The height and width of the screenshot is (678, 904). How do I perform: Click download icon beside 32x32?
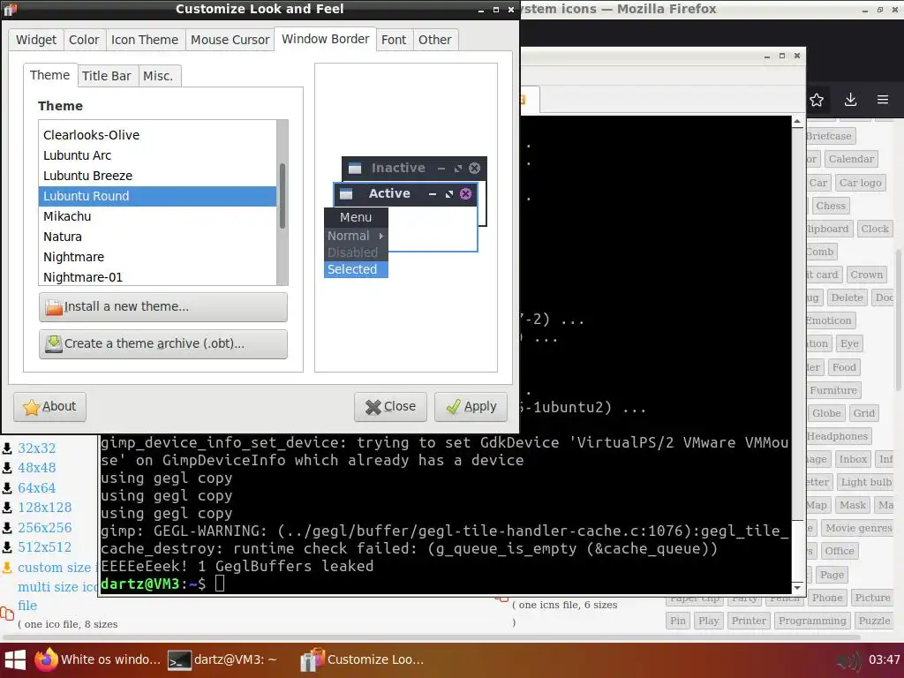point(7,448)
